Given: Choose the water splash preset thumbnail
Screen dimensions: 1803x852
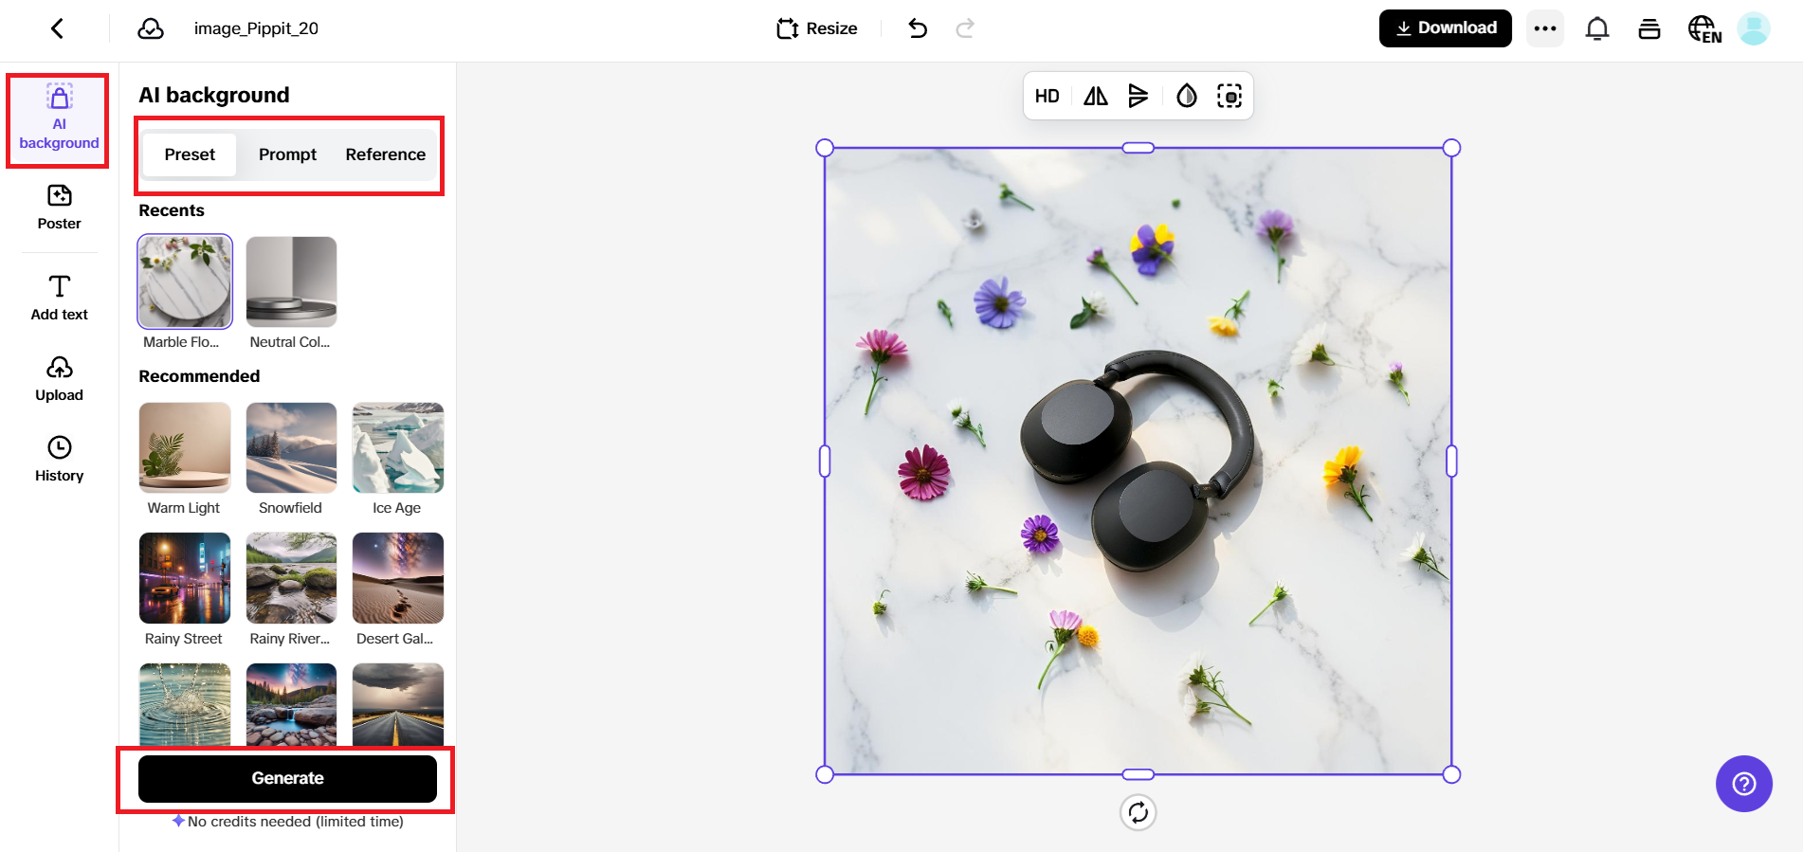Looking at the screenshot, I should click(185, 704).
